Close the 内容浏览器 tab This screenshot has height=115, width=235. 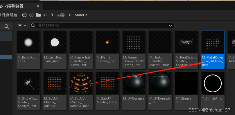[x=38, y=6]
